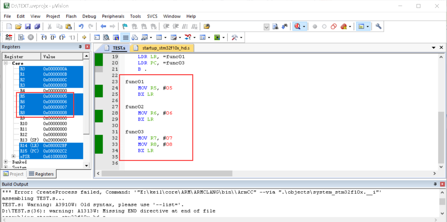Open the Toolbox dropdown arrow
The height and width of the screenshot is (222, 447).
241,38
